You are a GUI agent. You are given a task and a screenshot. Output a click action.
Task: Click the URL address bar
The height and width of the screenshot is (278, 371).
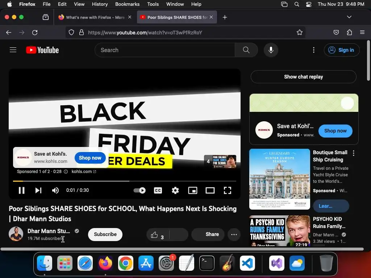click(x=185, y=32)
